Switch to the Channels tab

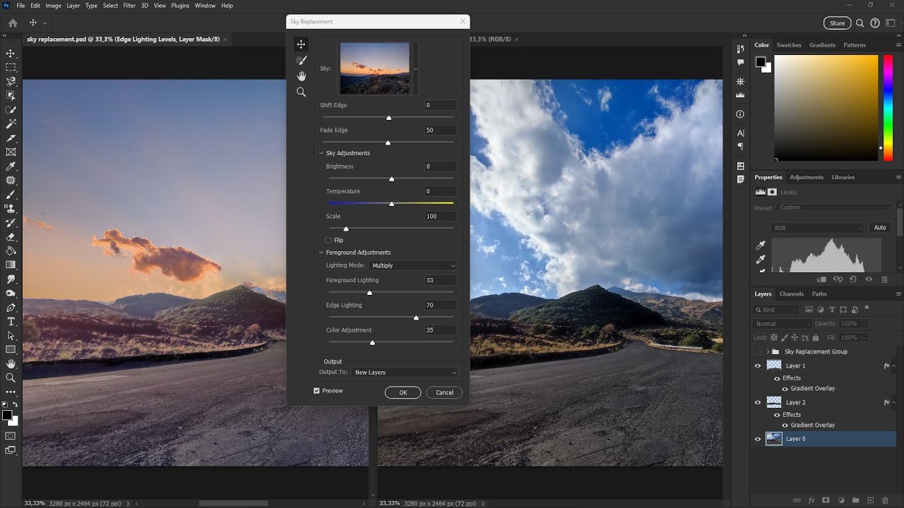tap(792, 294)
